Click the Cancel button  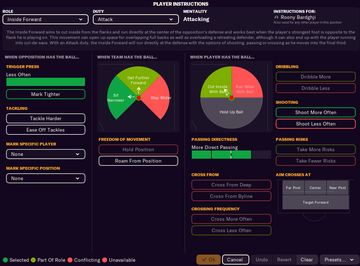(x=235, y=260)
